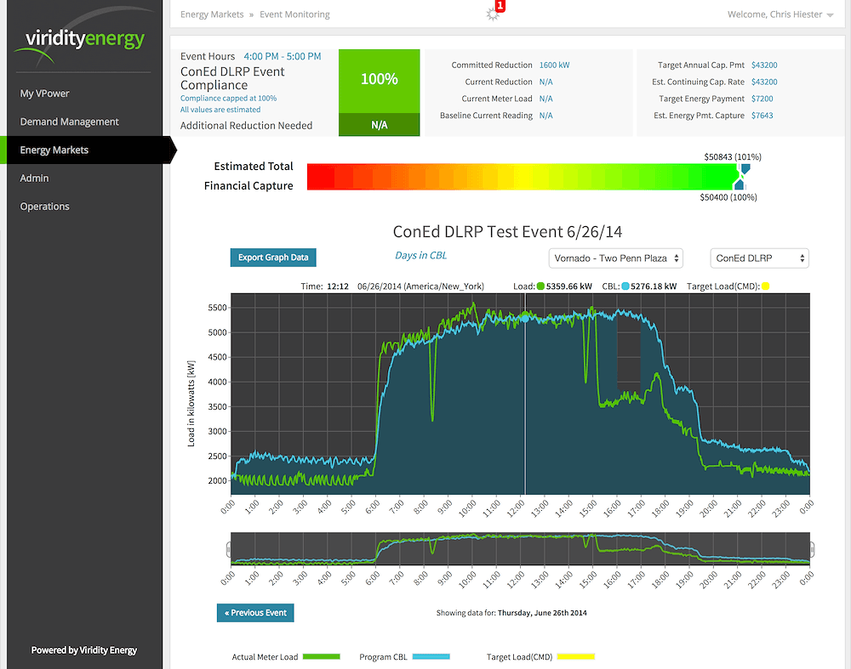Click the green Load indicator dot

point(541,287)
